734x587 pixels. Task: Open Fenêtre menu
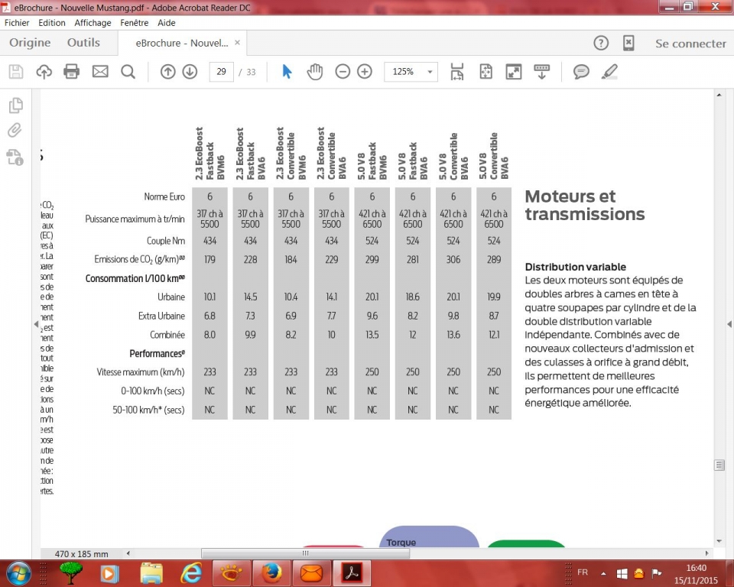(135, 22)
